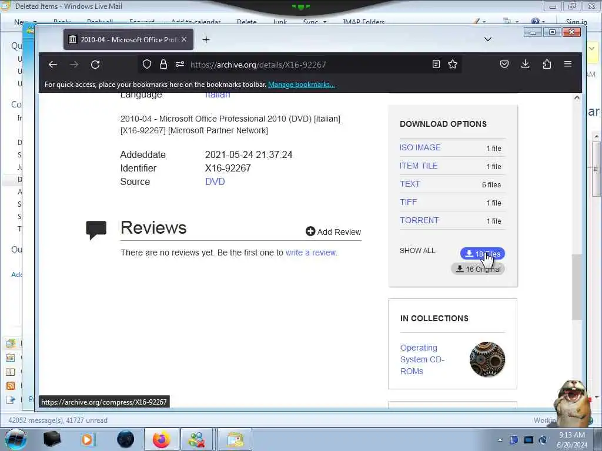Open the dark globe taskbar icon
602x451 pixels.
(x=126, y=439)
